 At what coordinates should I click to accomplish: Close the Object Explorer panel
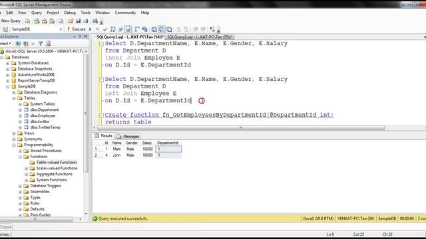click(86, 37)
